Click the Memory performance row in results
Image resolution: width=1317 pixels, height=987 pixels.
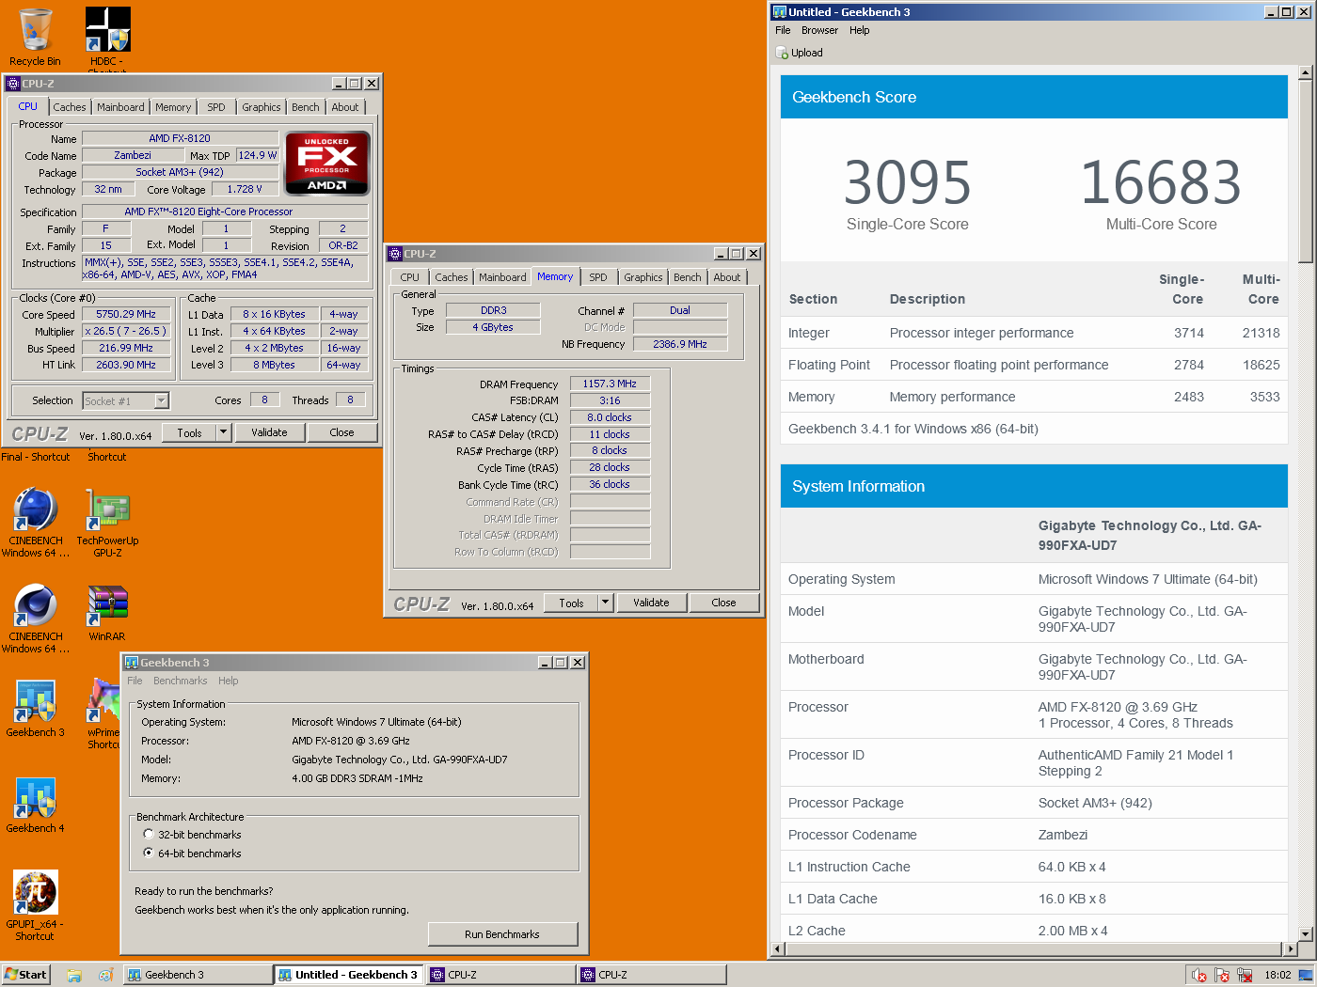(x=1034, y=397)
